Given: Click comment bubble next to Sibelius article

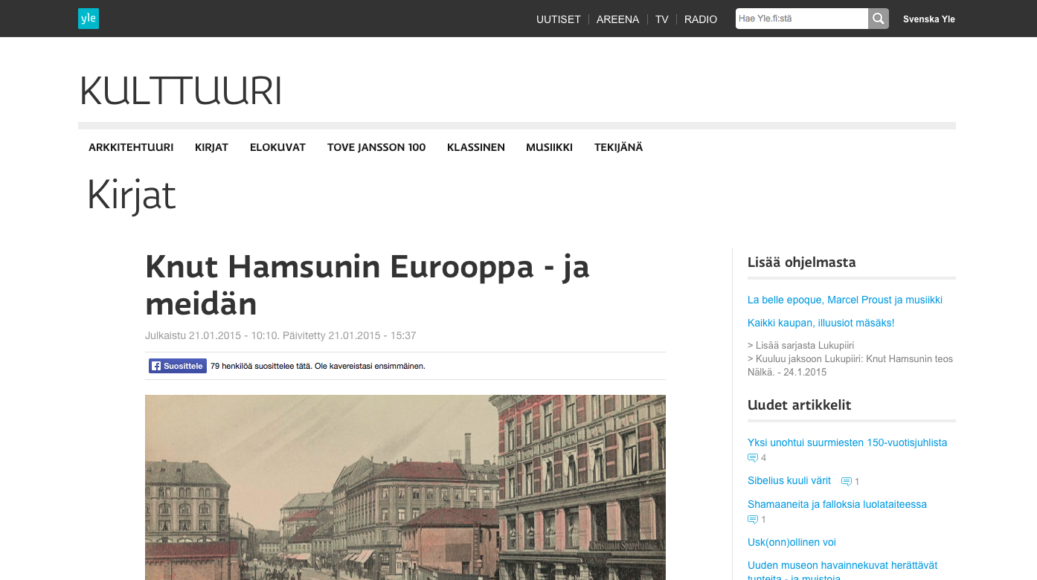Looking at the screenshot, I should [x=847, y=482].
